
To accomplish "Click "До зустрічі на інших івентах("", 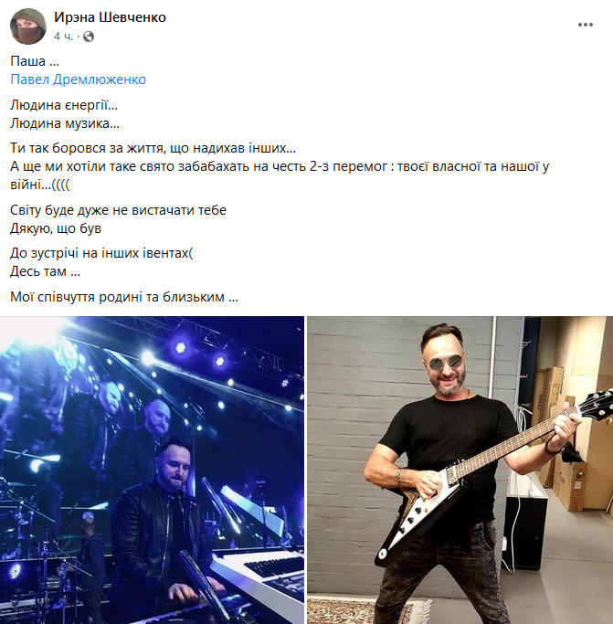I will 101,253.
